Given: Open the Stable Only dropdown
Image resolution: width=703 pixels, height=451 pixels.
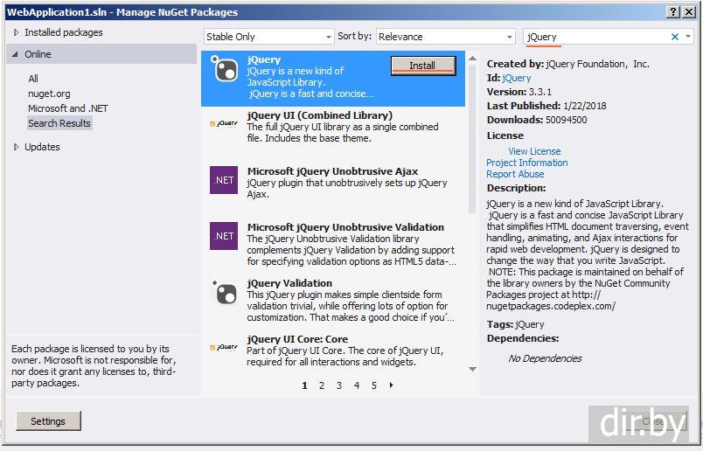Looking at the screenshot, I should point(268,37).
